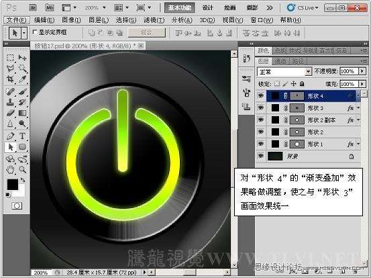
Task: Swap foreground and background colors
Action: pos(23,180)
